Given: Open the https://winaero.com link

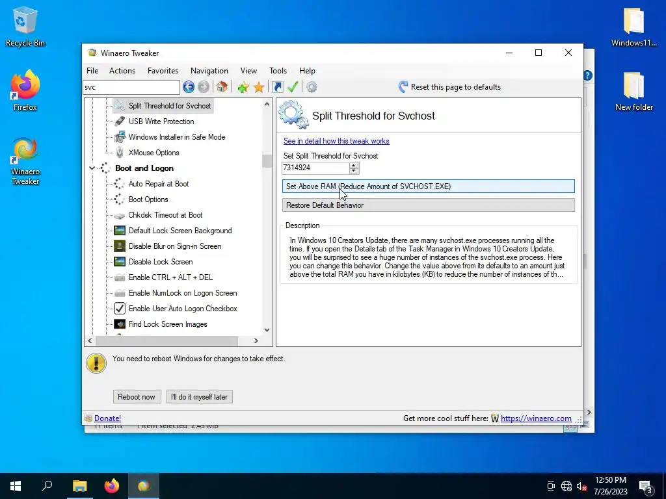Looking at the screenshot, I should [536, 418].
